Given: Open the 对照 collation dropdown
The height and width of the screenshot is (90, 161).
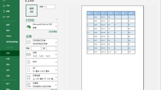Looking at the screenshot, I should pos(42,54).
